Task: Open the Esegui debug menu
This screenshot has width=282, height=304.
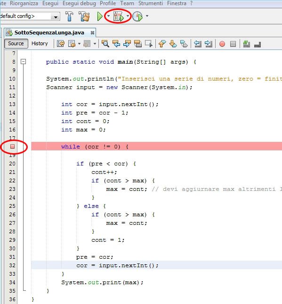Action: pyautogui.click(x=79, y=3)
